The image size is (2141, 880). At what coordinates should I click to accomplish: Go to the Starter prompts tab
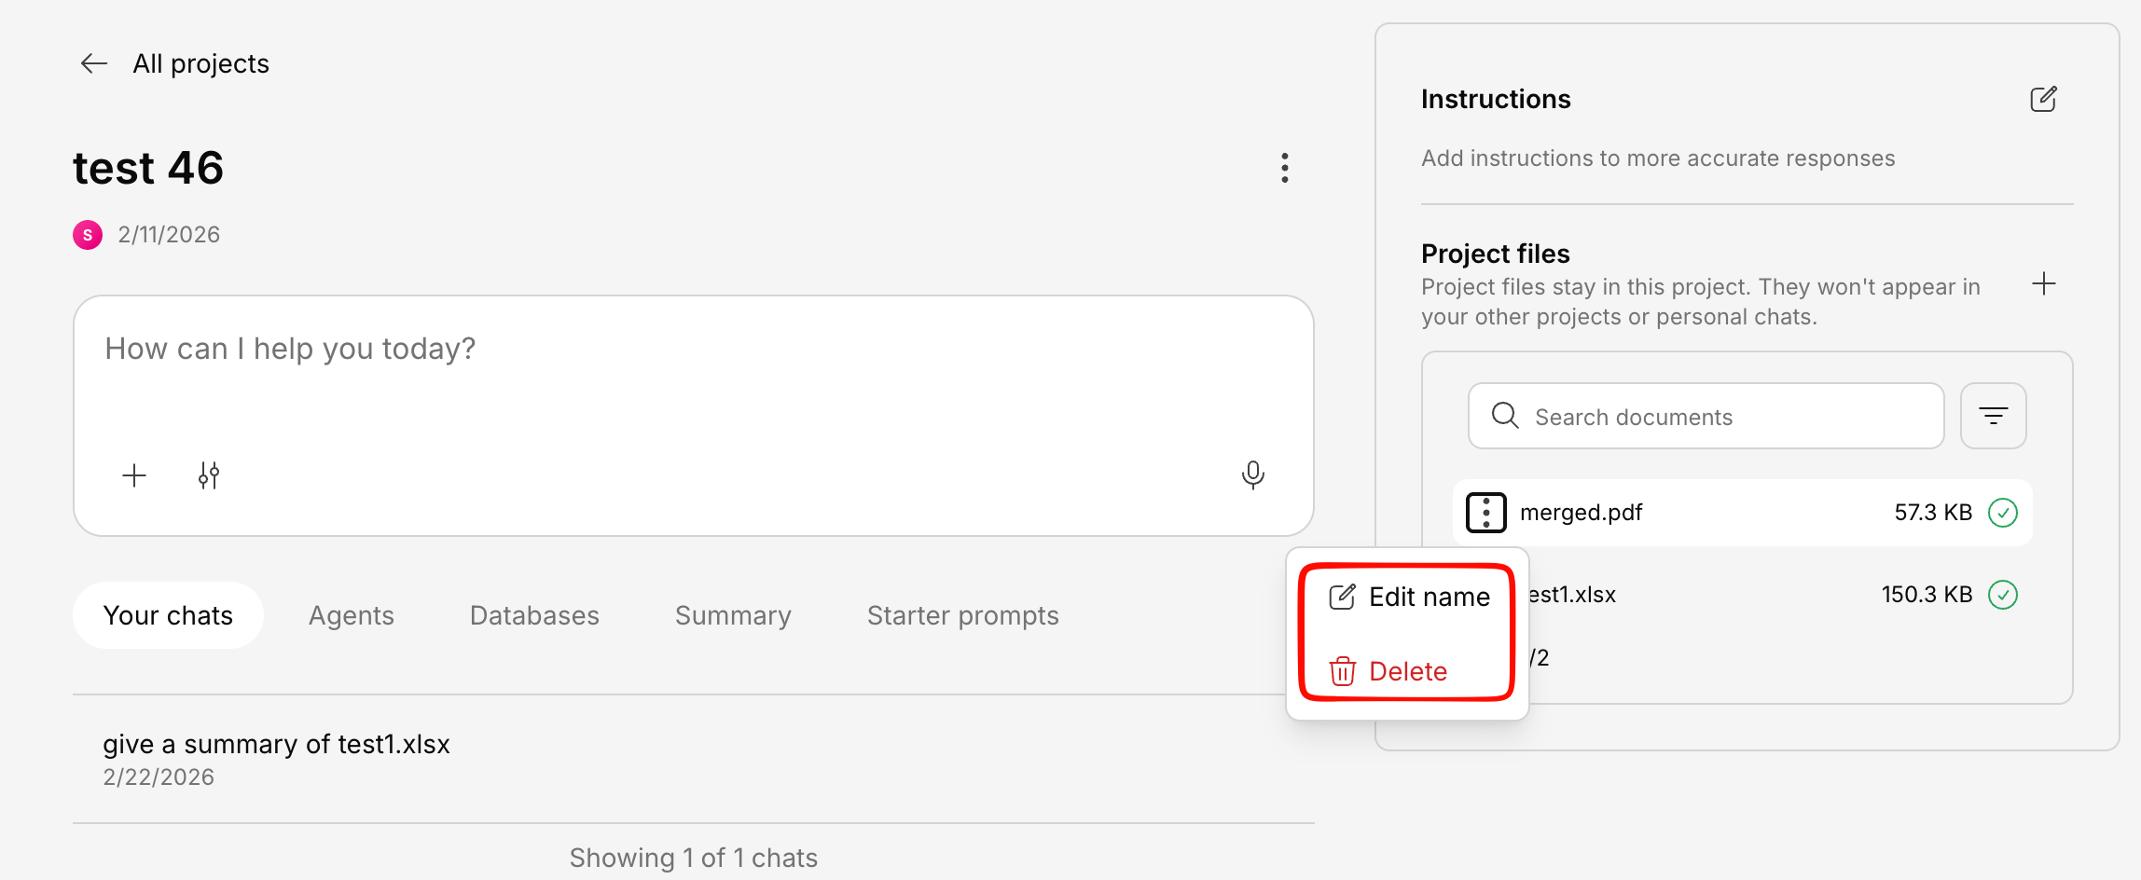point(962,615)
